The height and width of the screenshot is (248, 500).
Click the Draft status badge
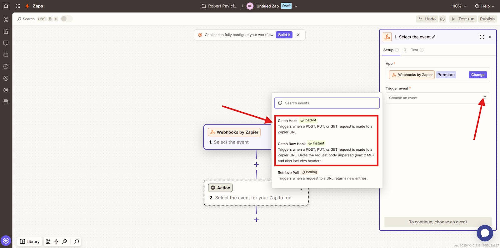coord(286,6)
